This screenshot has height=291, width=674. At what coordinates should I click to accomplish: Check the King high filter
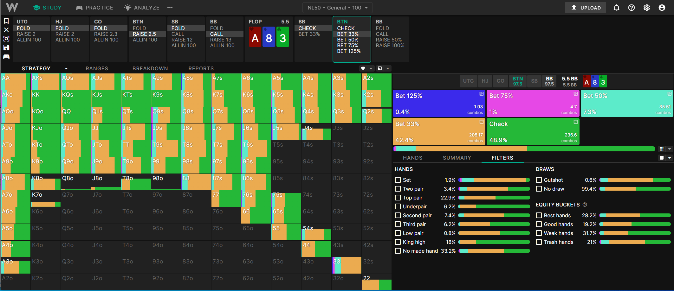pyautogui.click(x=398, y=242)
